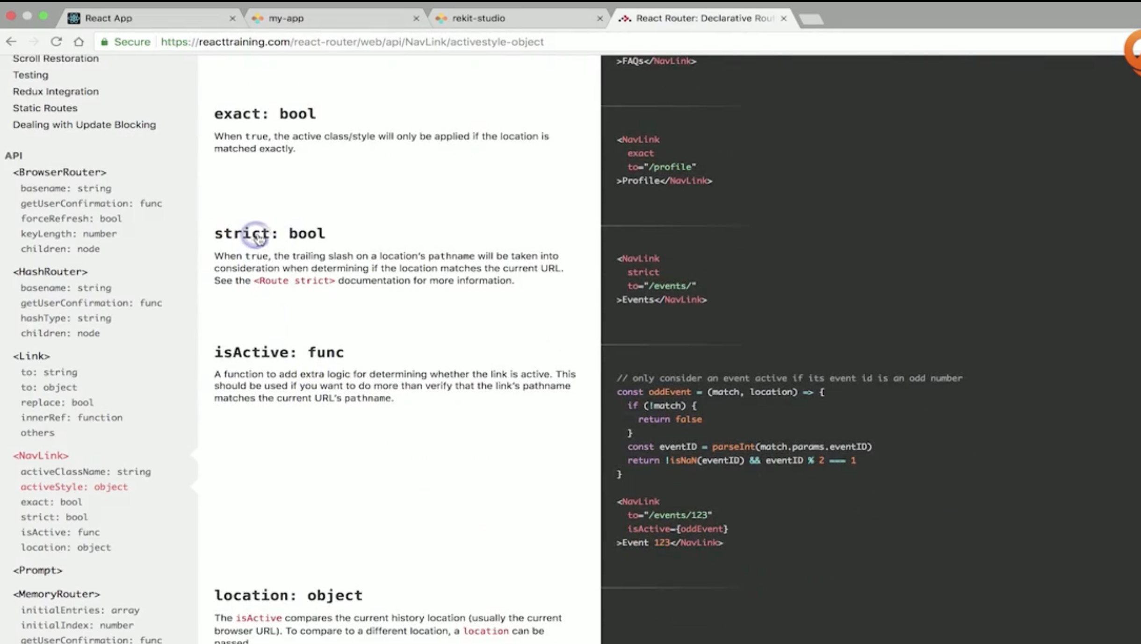
Task: Click the strict: bool heading
Action: 269,233
